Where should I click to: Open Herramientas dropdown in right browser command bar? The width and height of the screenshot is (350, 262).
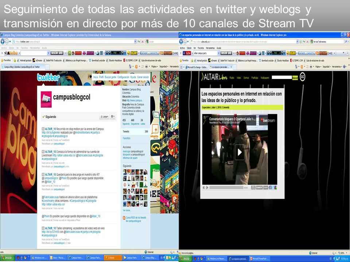(337, 66)
